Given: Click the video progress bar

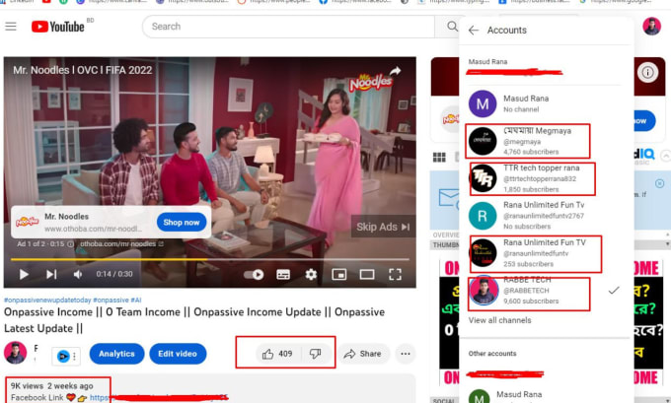Looking at the screenshot, I should [209, 259].
